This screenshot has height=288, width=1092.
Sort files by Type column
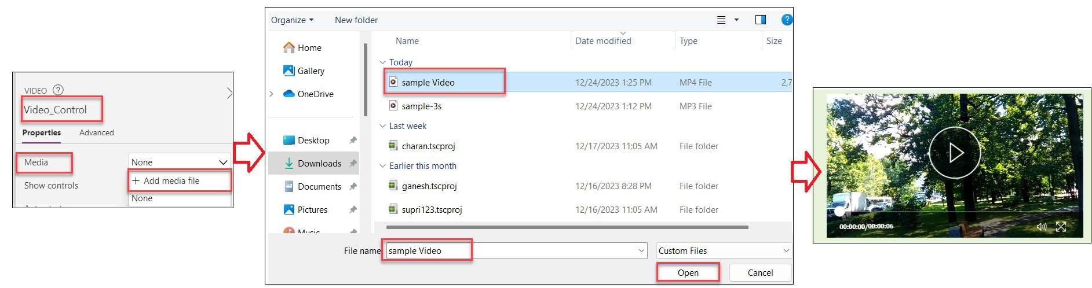pyautogui.click(x=688, y=40)
